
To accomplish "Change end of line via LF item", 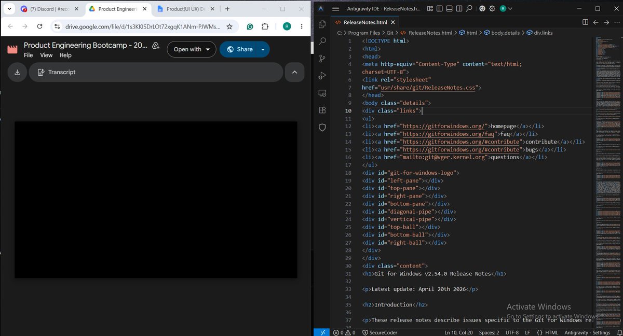I will point(527,332).
